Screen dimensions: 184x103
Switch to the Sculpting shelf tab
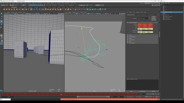point(20,7)
